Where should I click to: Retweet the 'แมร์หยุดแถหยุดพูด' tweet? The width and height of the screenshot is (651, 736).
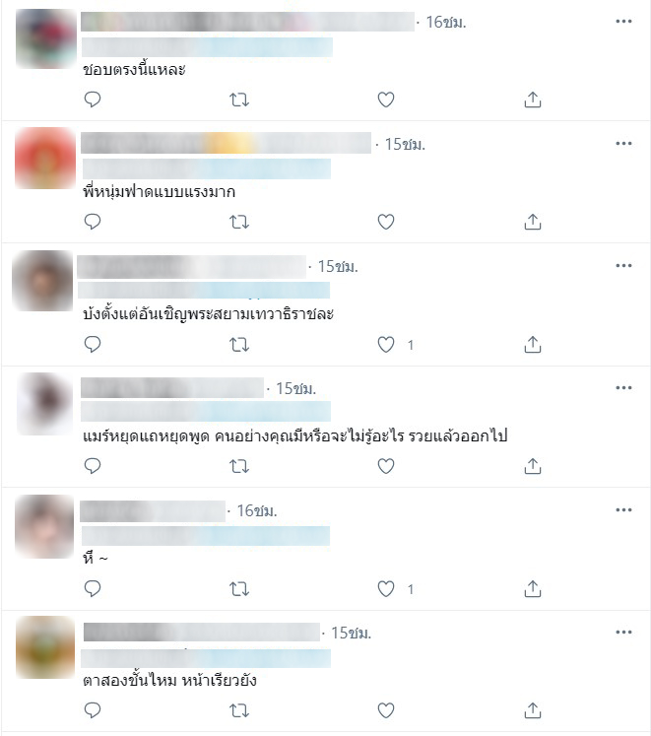[239, 466]
